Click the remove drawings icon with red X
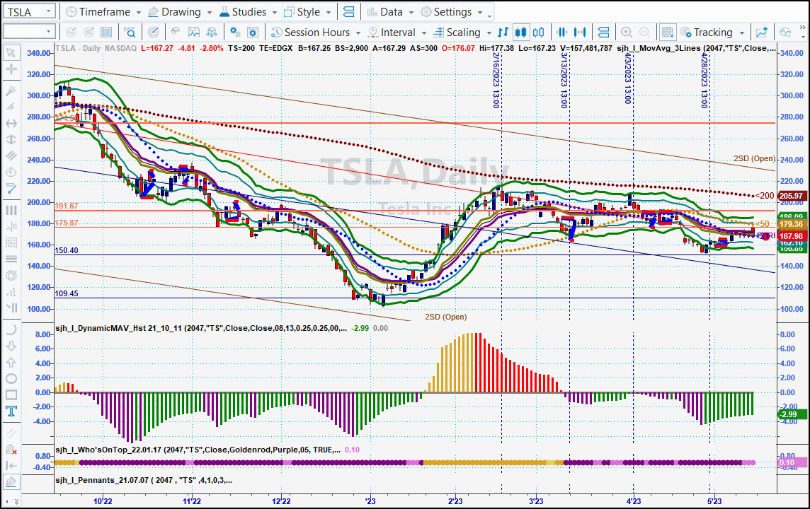The image size is (810, 509). click(x=11, y=449)
